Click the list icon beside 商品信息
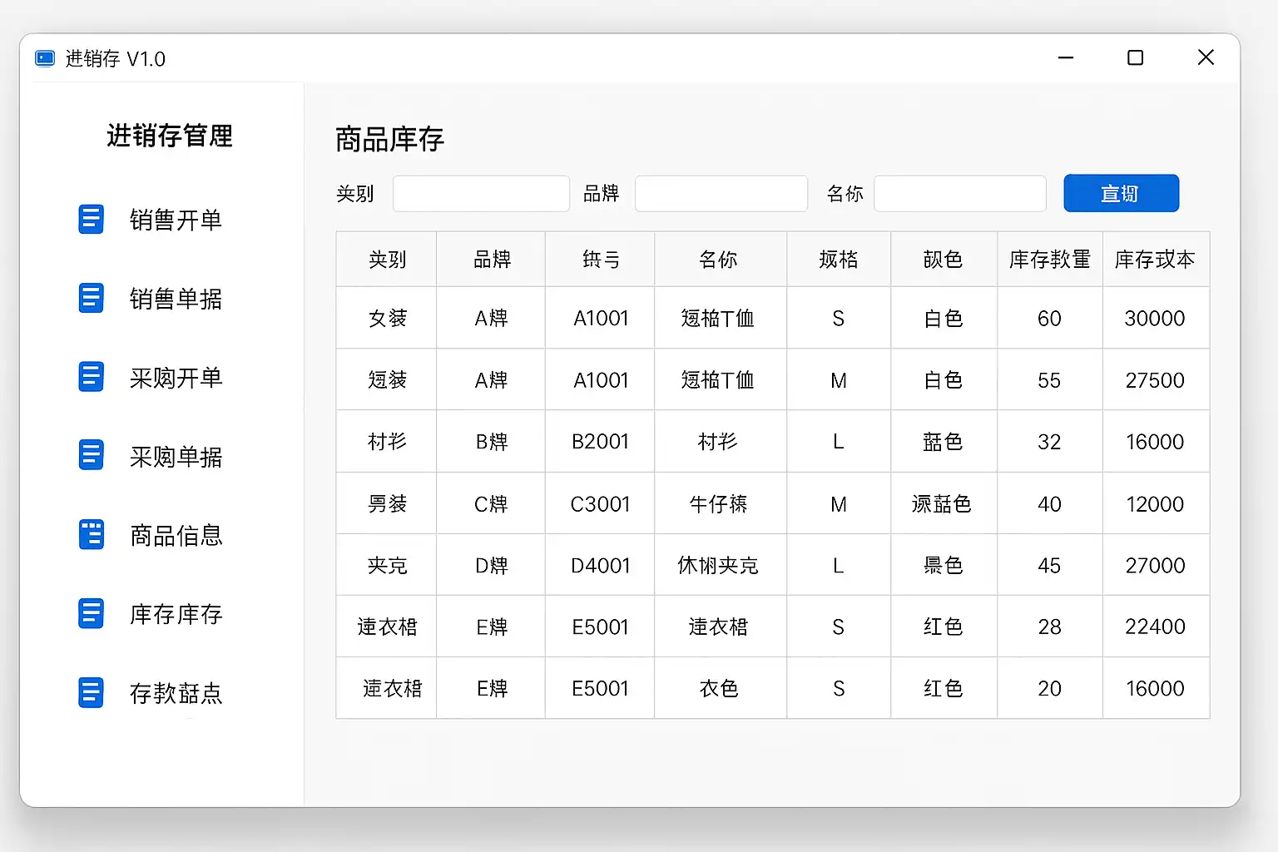Viewport: 1278px width, 852px height. coord(91,535)
